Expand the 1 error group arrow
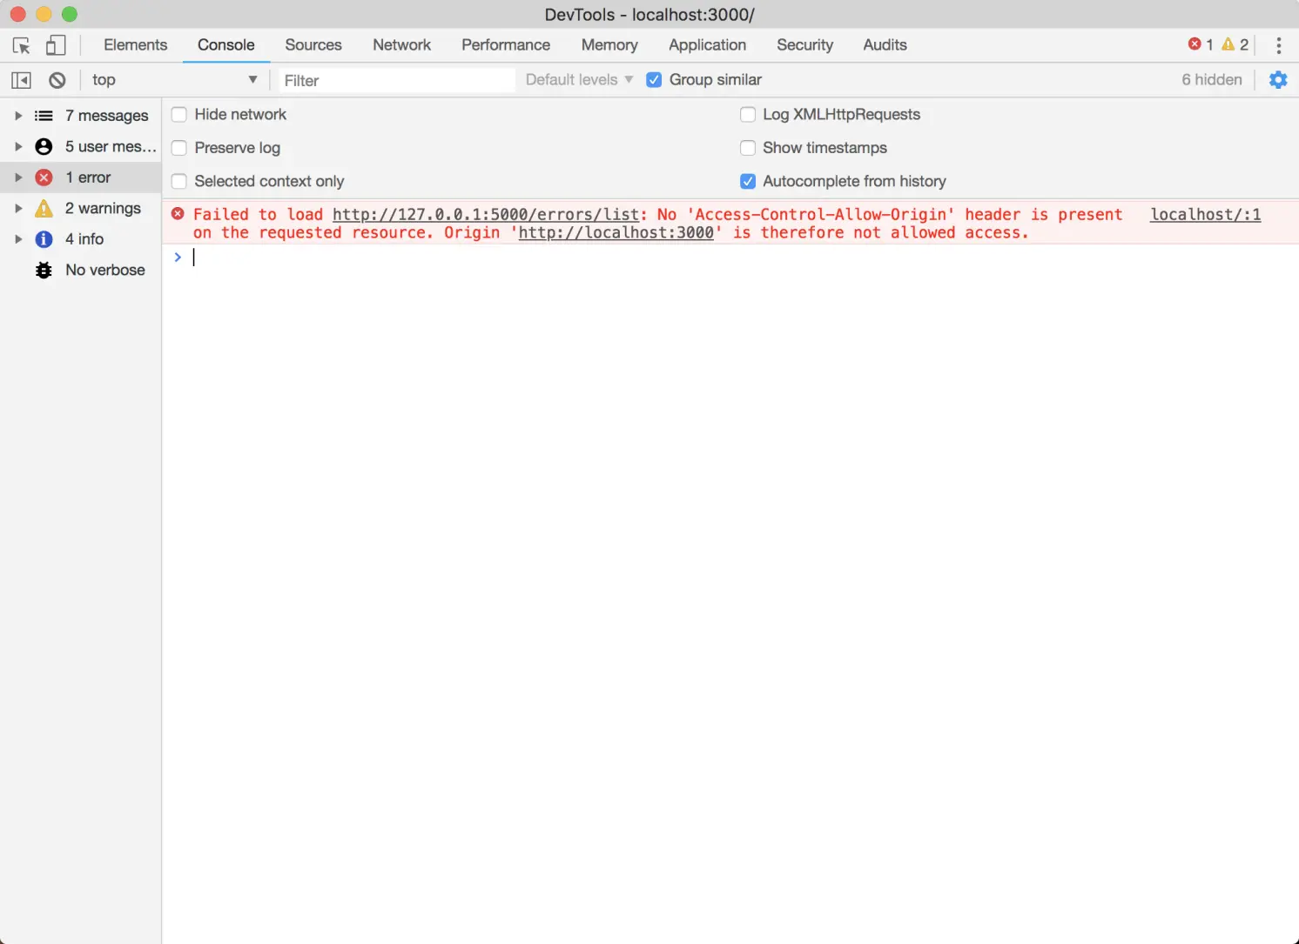 [18, 177]
